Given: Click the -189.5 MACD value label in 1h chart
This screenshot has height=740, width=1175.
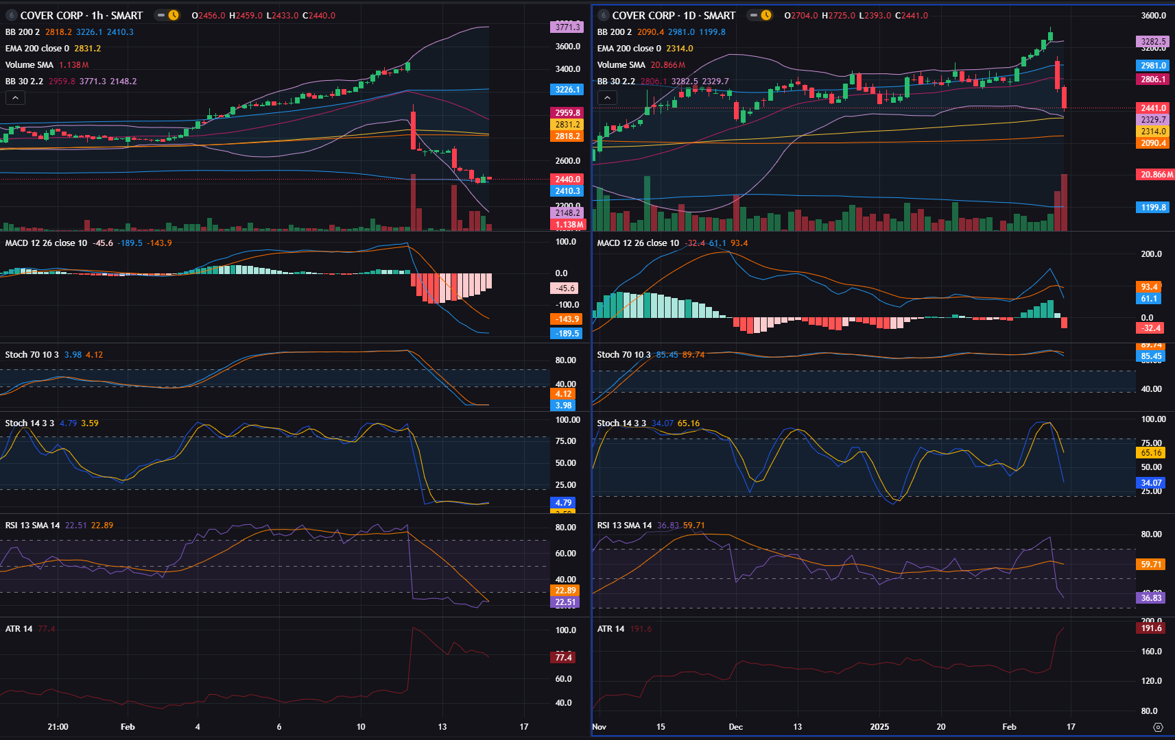Looking at the screenshot, I should (x=567, y=334).
